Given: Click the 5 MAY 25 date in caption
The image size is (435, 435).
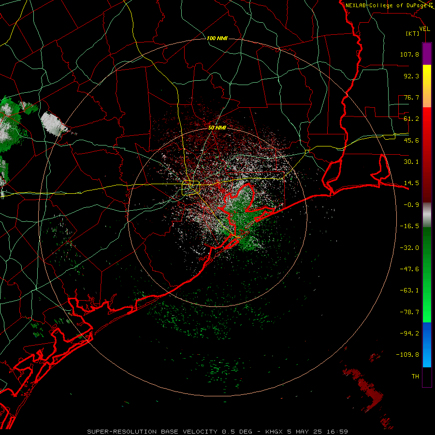Looking at the screenshot, I should [304, 432].
